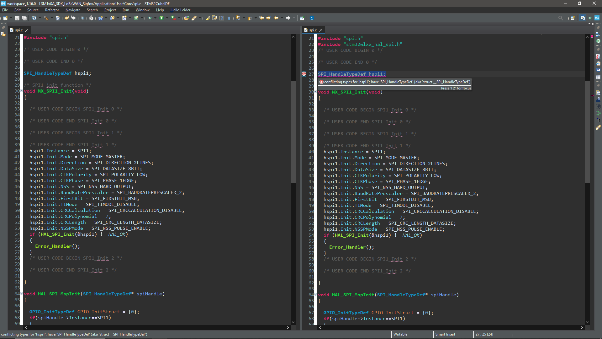Viewport: 602px width, 339px height.
Task: Click the line 27 error marker
Action: (x=304, y=74)
